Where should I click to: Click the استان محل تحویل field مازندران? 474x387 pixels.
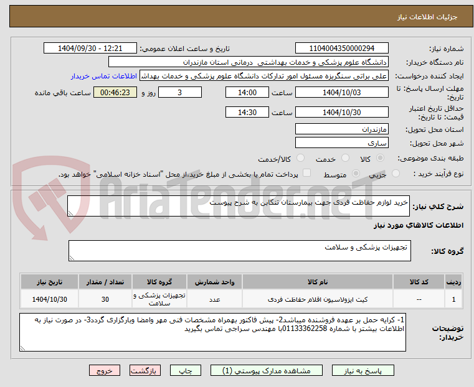pyautogui.click(x=341, y=129)
